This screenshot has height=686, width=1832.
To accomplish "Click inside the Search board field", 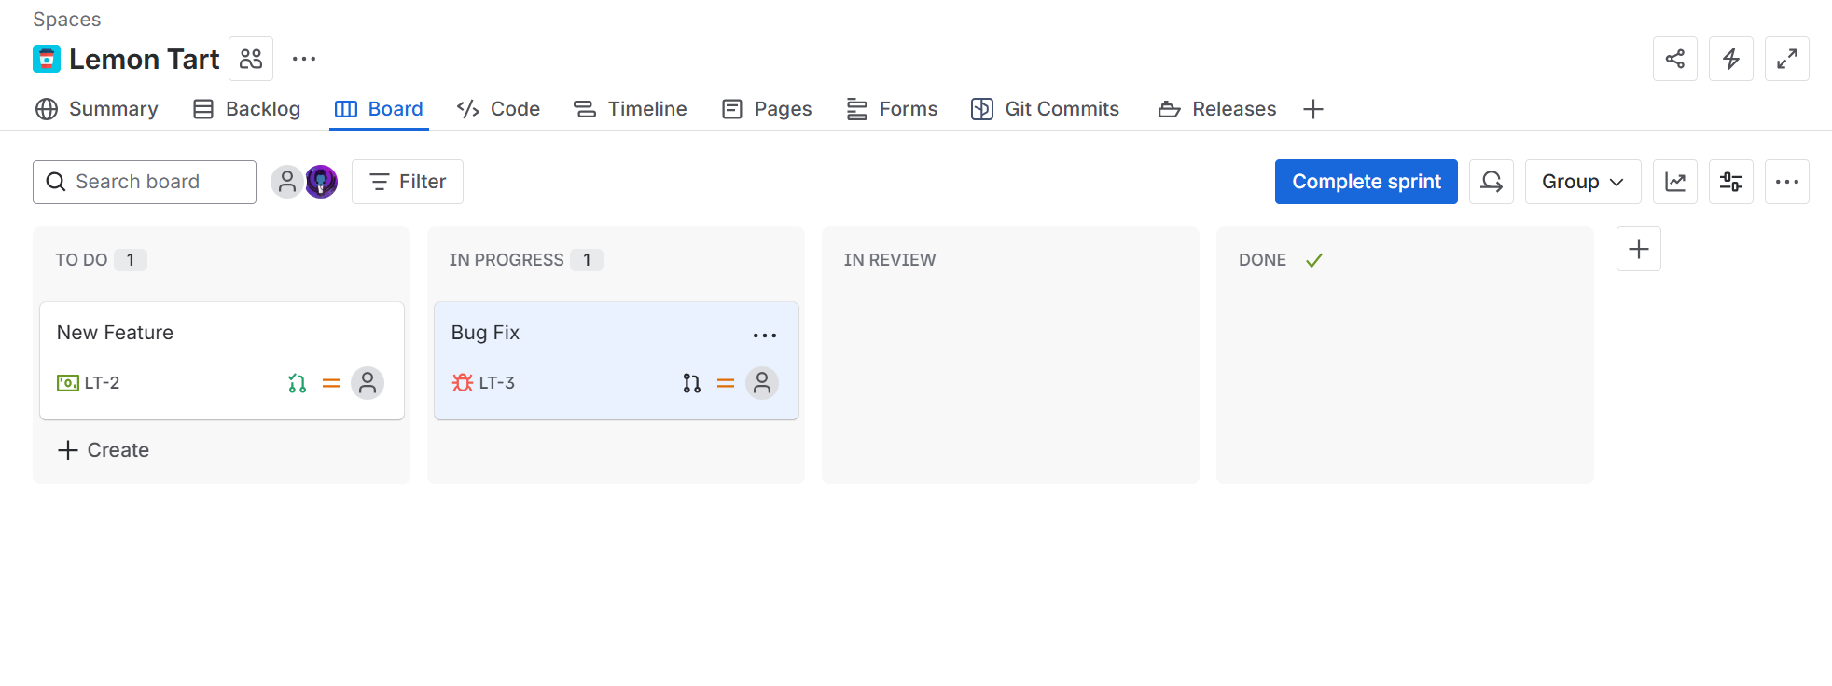I will click(x=144, y=182).
